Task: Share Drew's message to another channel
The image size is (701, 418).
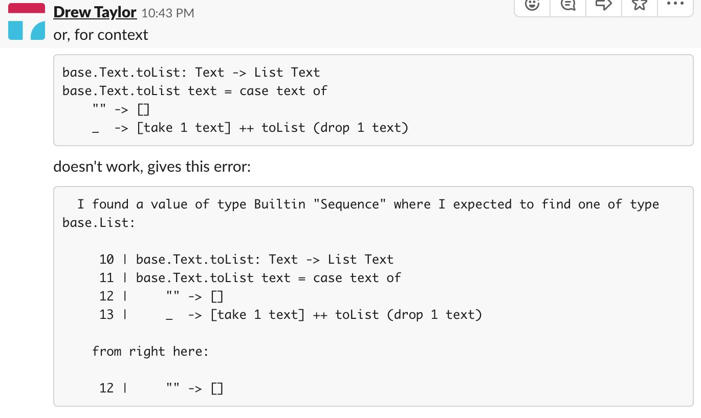Action: [603, 5]
